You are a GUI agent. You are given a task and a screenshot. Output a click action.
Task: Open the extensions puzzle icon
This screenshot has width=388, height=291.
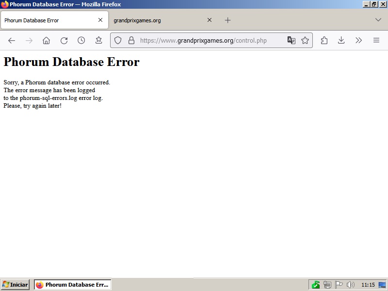324,40
